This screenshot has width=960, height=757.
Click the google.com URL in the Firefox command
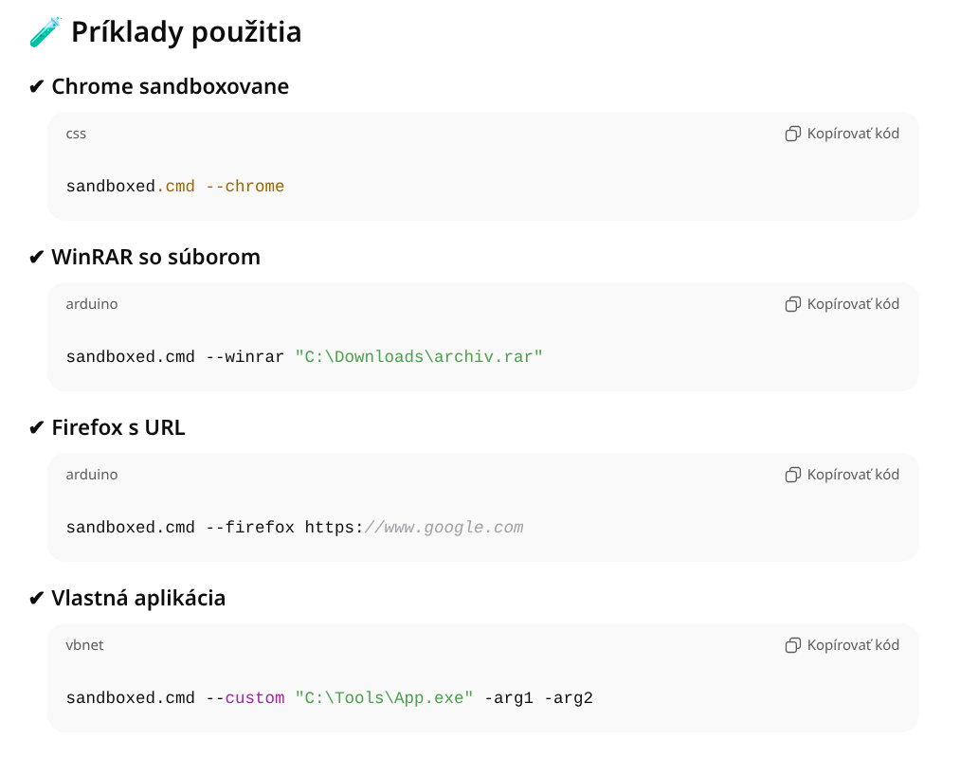(x=444, y=527)
